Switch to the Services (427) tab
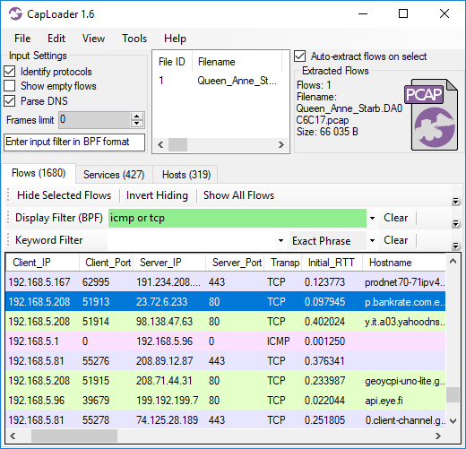466x449 pixels. pos(114,175)
